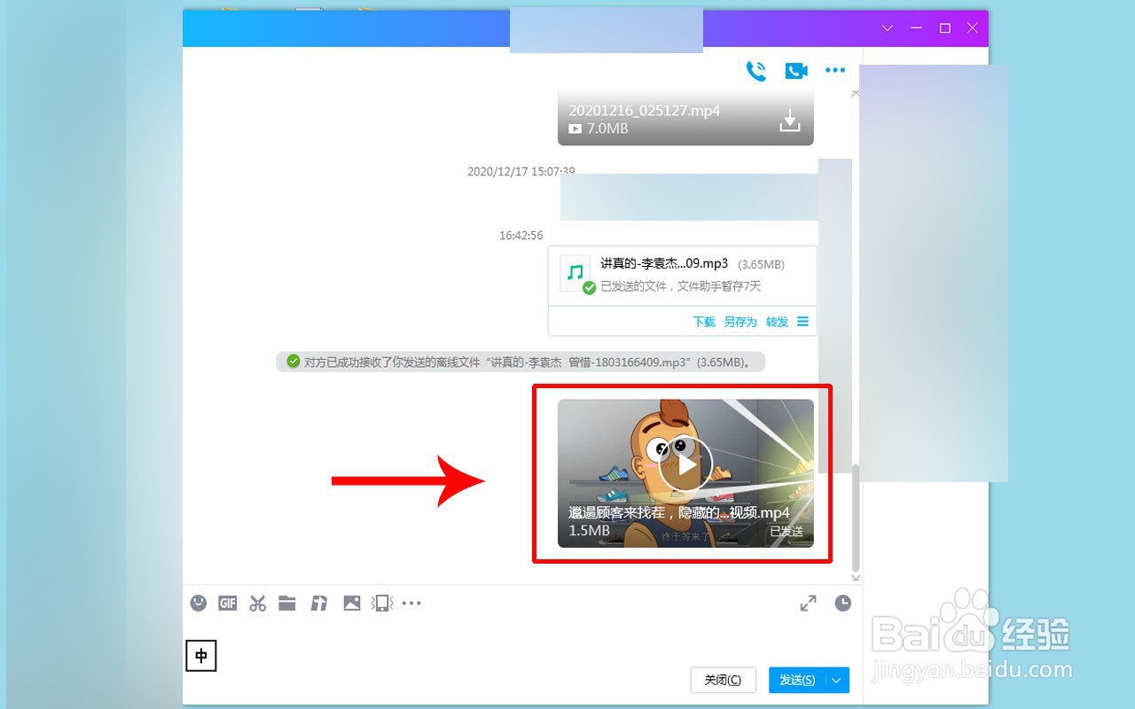Open the GIF picker
1135x709 pixels.
[x=228, y=604]
